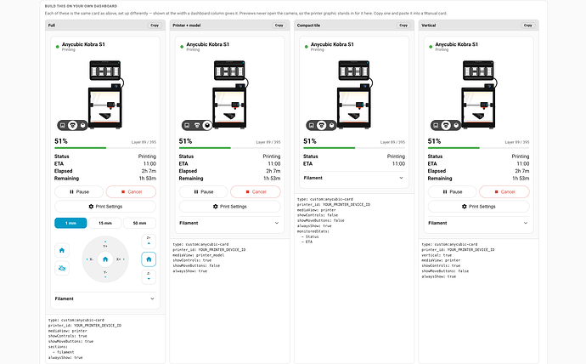The width and height of the screenshot is (586, 364).
Task: Select 3D model view in Vertical card
Action: click(x=456, y=125)
